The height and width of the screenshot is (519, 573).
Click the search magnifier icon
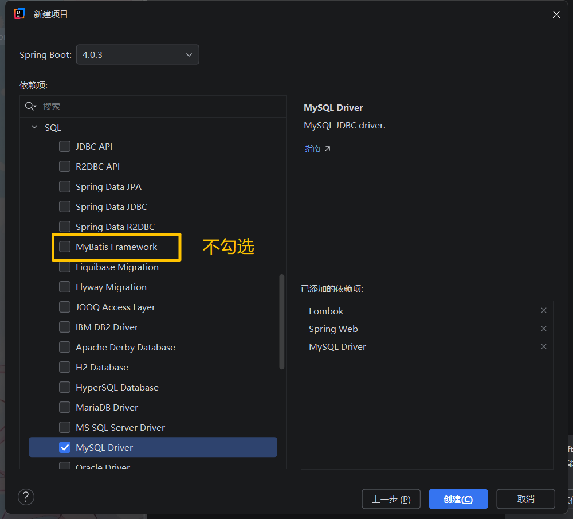pos(30,106)
